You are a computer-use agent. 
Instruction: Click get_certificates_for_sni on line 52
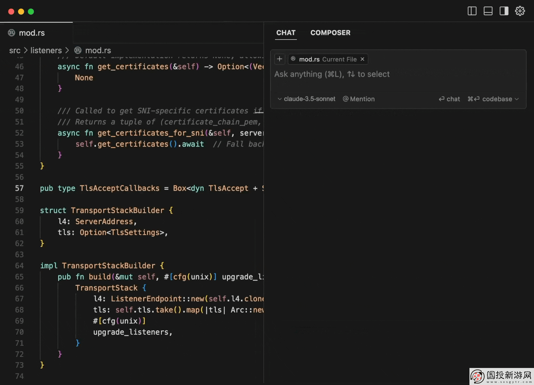[151, 133]
